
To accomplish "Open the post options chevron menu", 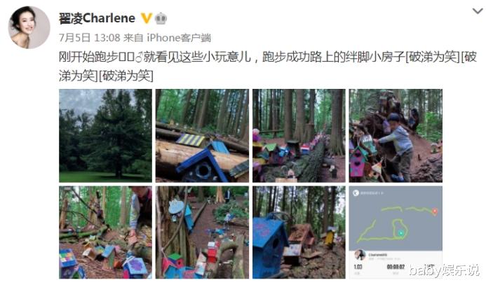I will click(478, 11).
